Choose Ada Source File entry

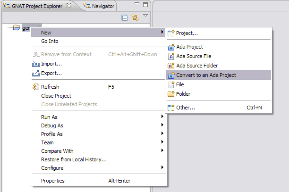point(219,56)
